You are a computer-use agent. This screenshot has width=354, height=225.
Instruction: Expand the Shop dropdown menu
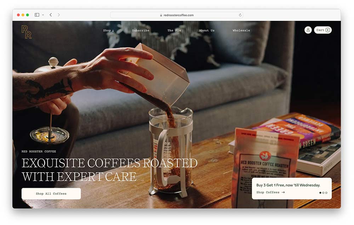point(109,30)
